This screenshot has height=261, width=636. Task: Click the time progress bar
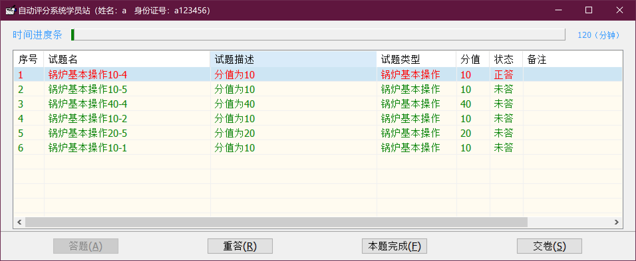click(318, 35)
